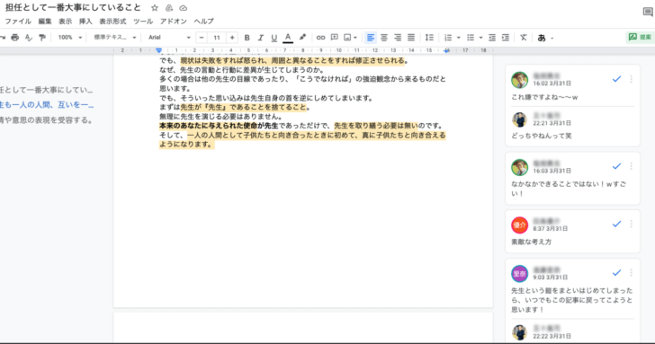Resolve the これ嫌ですよね comment with its checkmark

click(616, 79)
